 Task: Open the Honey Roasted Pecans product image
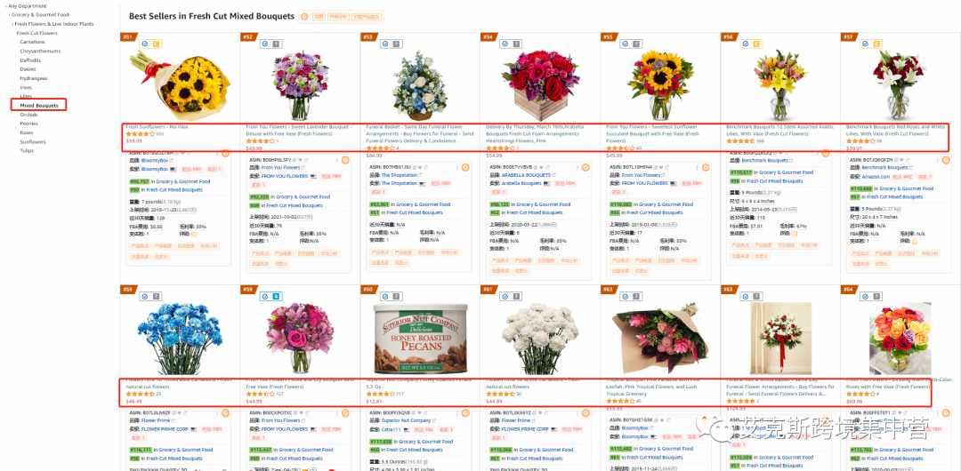(x=420, y=339)
